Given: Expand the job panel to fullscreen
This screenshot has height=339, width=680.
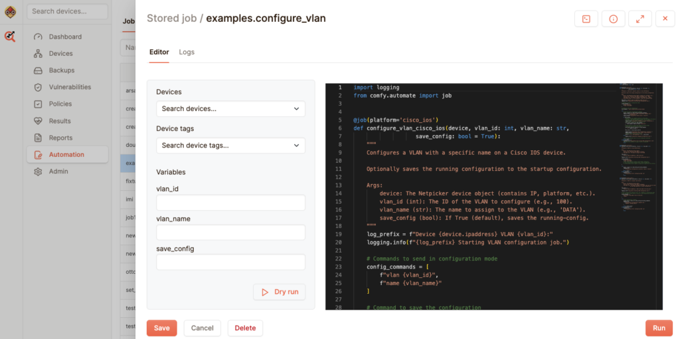Looking at the screenshot, I should [x=639, y=19].
